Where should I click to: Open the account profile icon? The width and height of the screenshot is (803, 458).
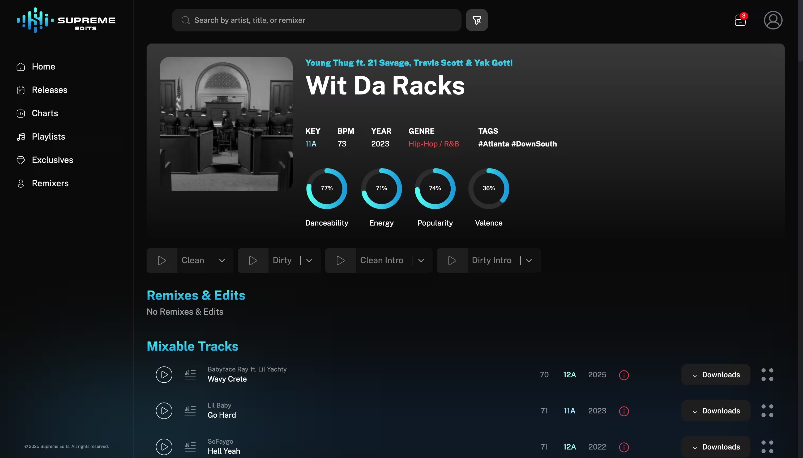point(773,20)
